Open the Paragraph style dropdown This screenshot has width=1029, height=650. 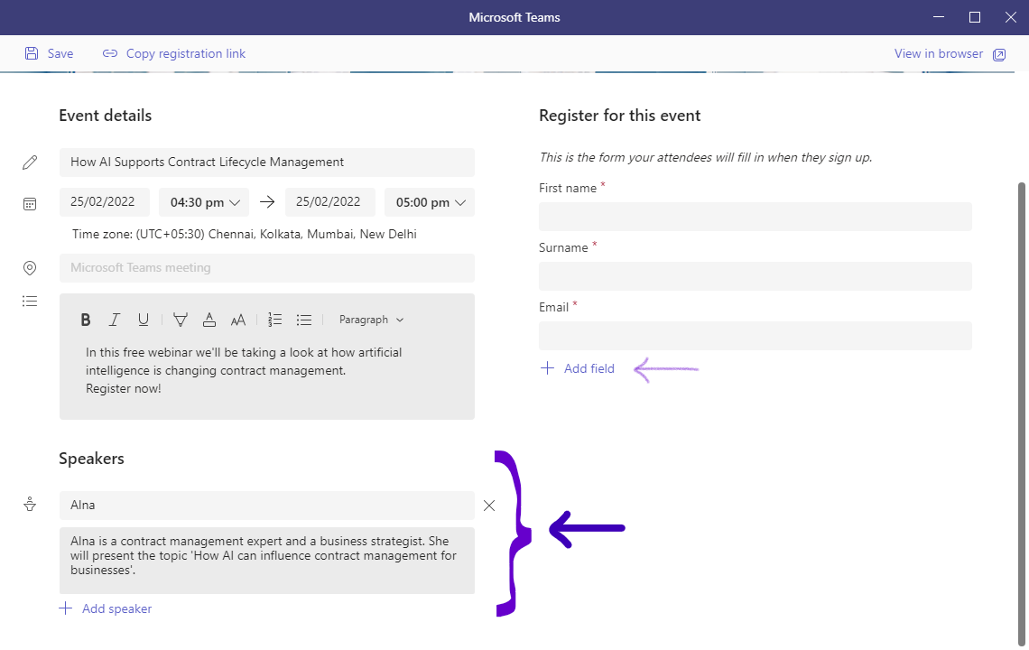pos(371,319)
